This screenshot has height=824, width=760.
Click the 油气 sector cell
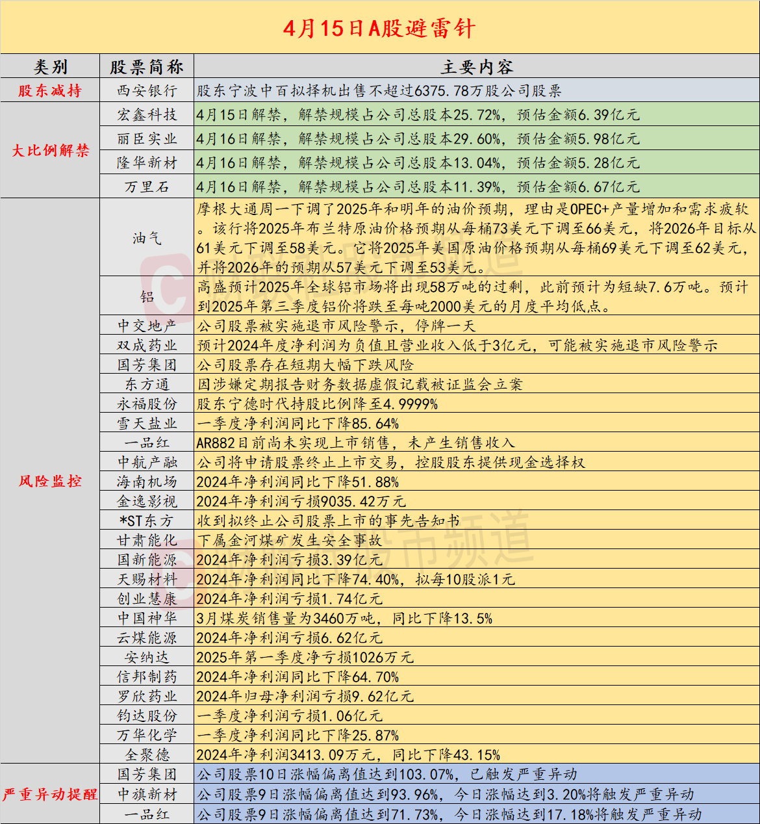click(x=147, y=238)
